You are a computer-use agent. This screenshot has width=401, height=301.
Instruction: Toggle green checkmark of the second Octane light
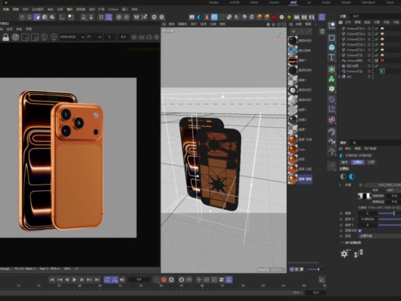tap(377, 35)
